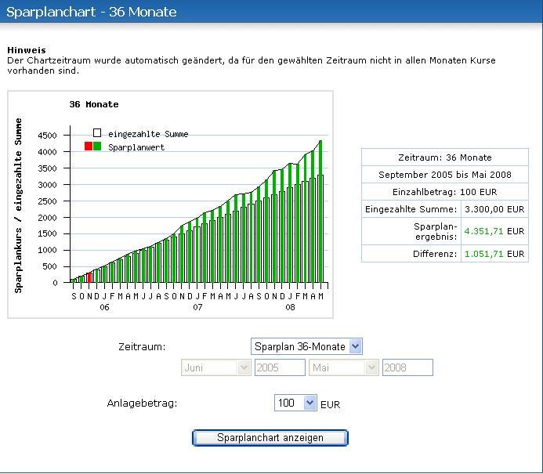Click the red bar in the chart
This screenshot has width=543, height=474.
pyautogui.click(x=89, y=277)
